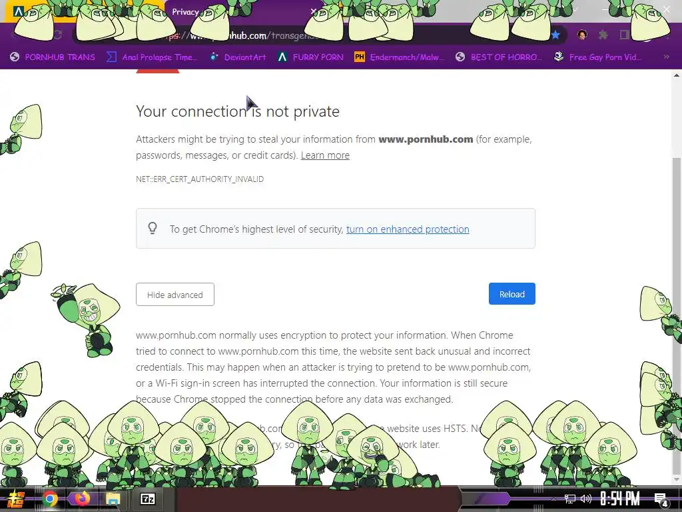
Task: Click the bookmark star in address bar
Action: [x=555, y=35]
